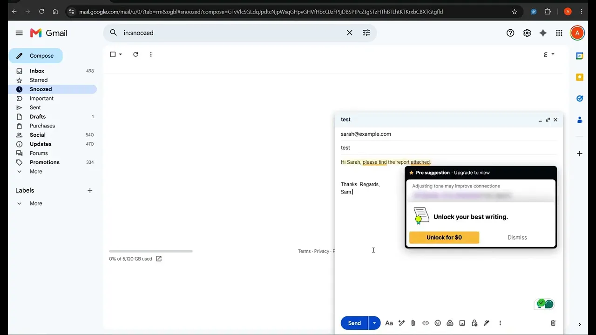Open select dropdown arrow next to checkbox
This screenshot has width=596, height=335.
click(121, 54)
